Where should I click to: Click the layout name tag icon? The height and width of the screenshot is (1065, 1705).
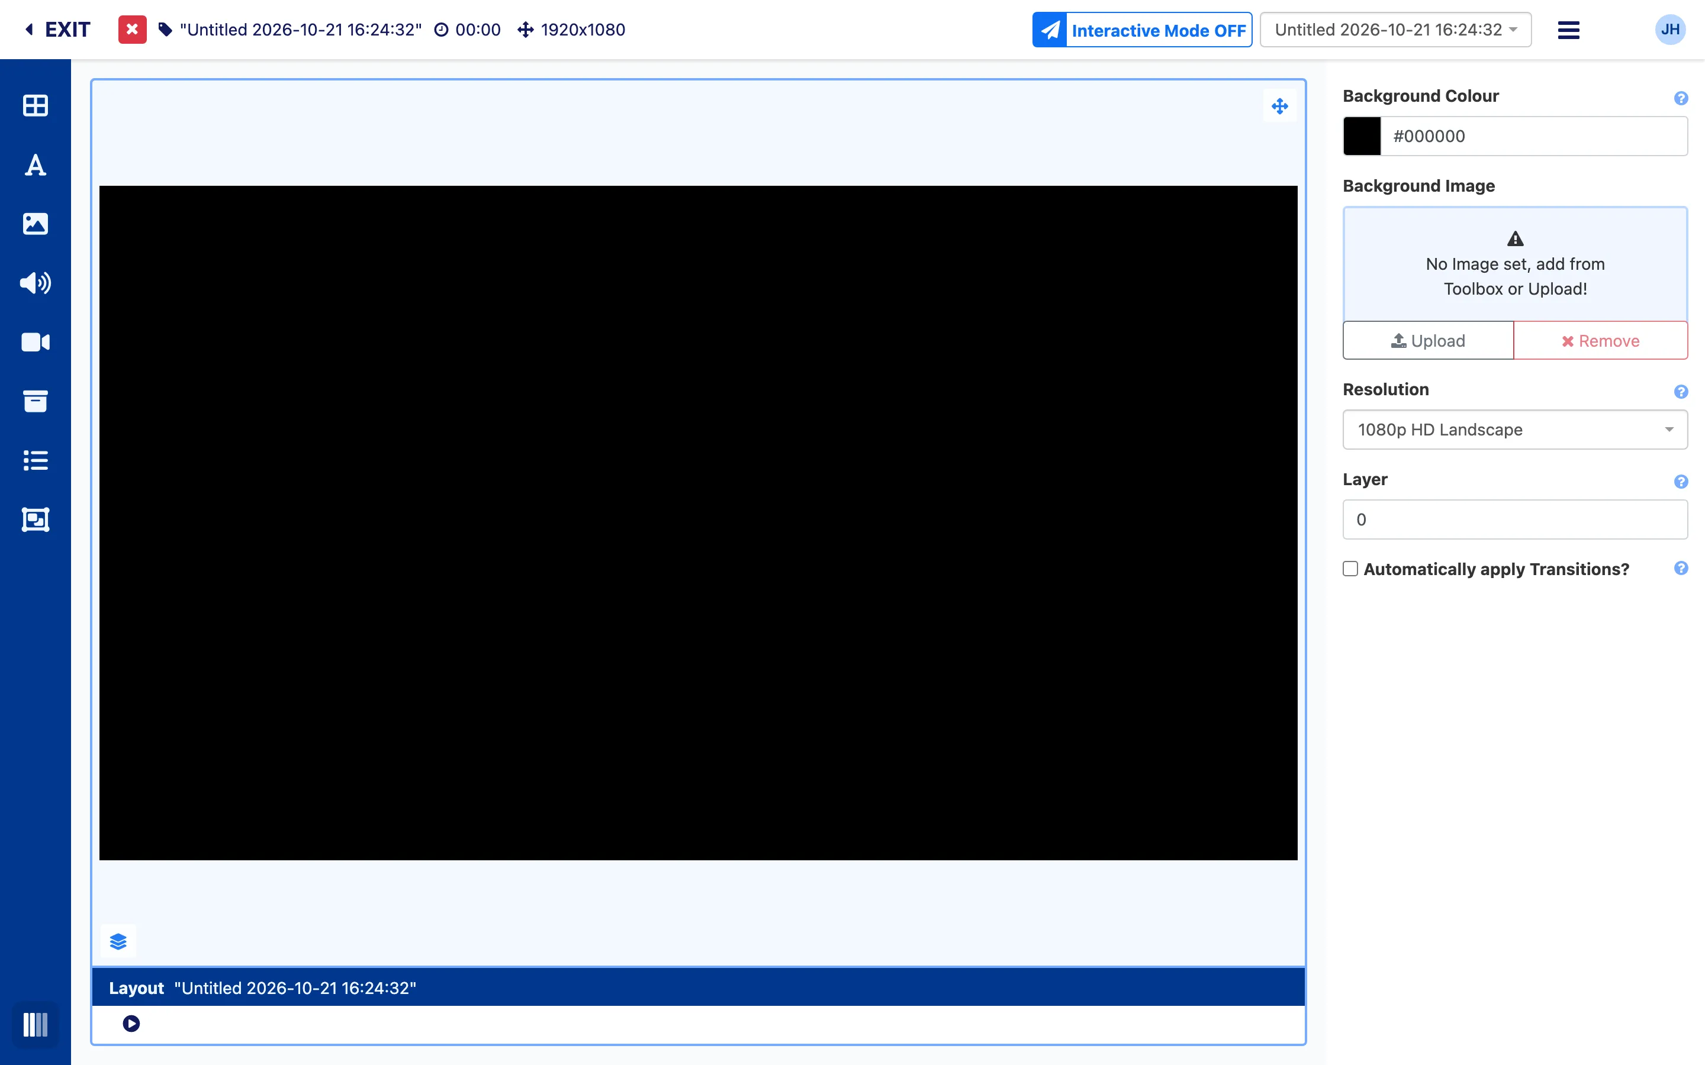[165, 30]
